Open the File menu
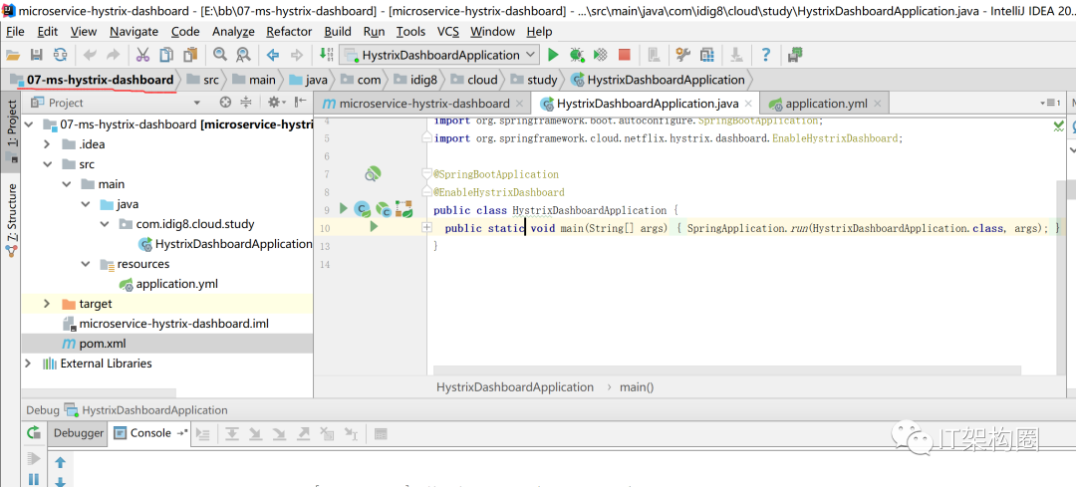 coord(14,32)
